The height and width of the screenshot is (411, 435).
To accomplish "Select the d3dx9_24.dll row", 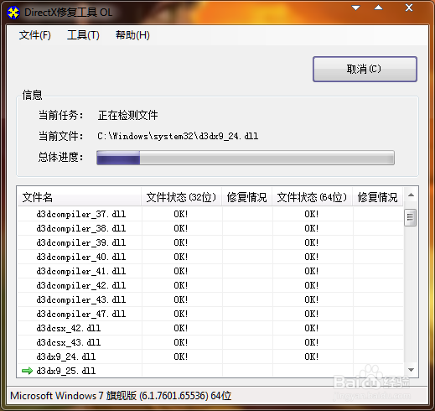I will click(x=210, y=356).
